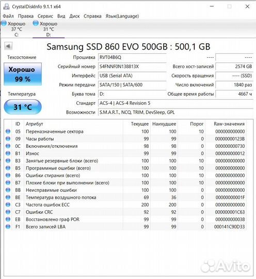Screen dimensions: 256x279
Task: Click status circle of attribute F1
Action: coord(8,226)
